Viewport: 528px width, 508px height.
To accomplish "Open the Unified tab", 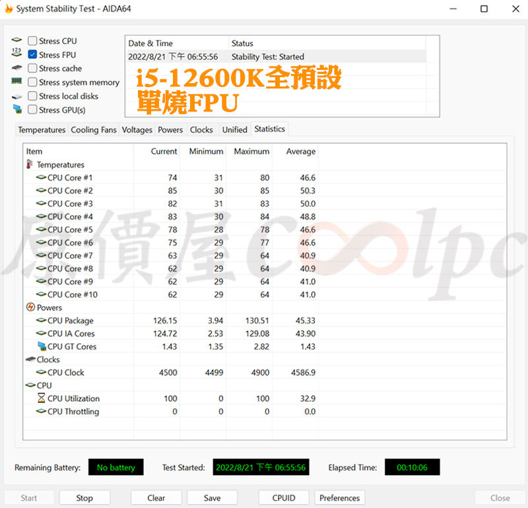I will (235, 129).
